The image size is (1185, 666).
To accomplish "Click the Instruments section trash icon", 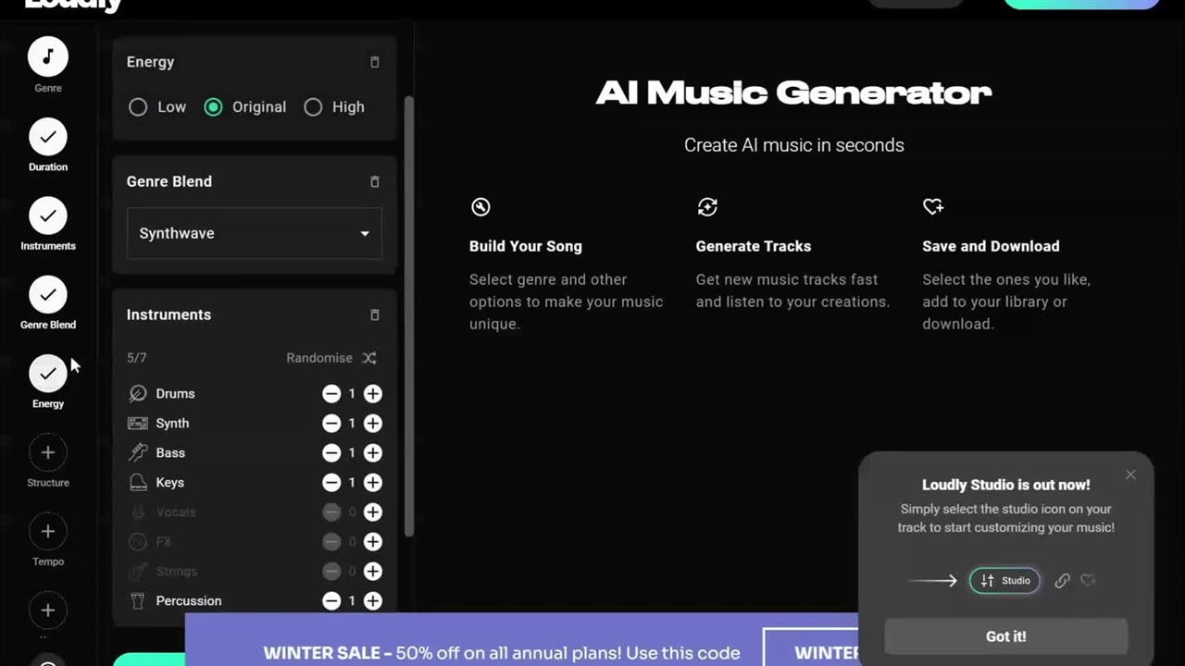I will [375, 315].
